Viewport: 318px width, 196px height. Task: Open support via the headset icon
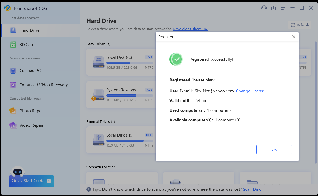264,8
